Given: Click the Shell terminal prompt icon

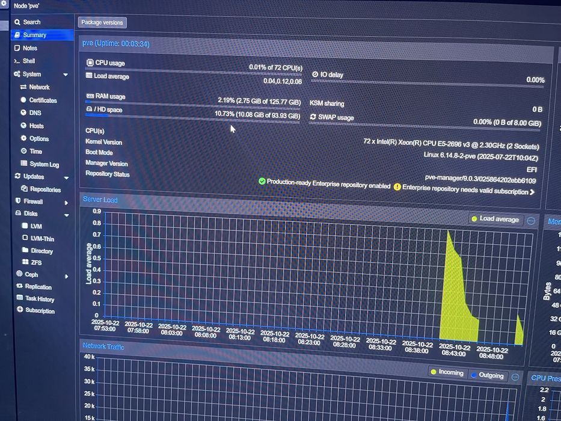Looking at the screenshot, I should [x=17, y=61].
